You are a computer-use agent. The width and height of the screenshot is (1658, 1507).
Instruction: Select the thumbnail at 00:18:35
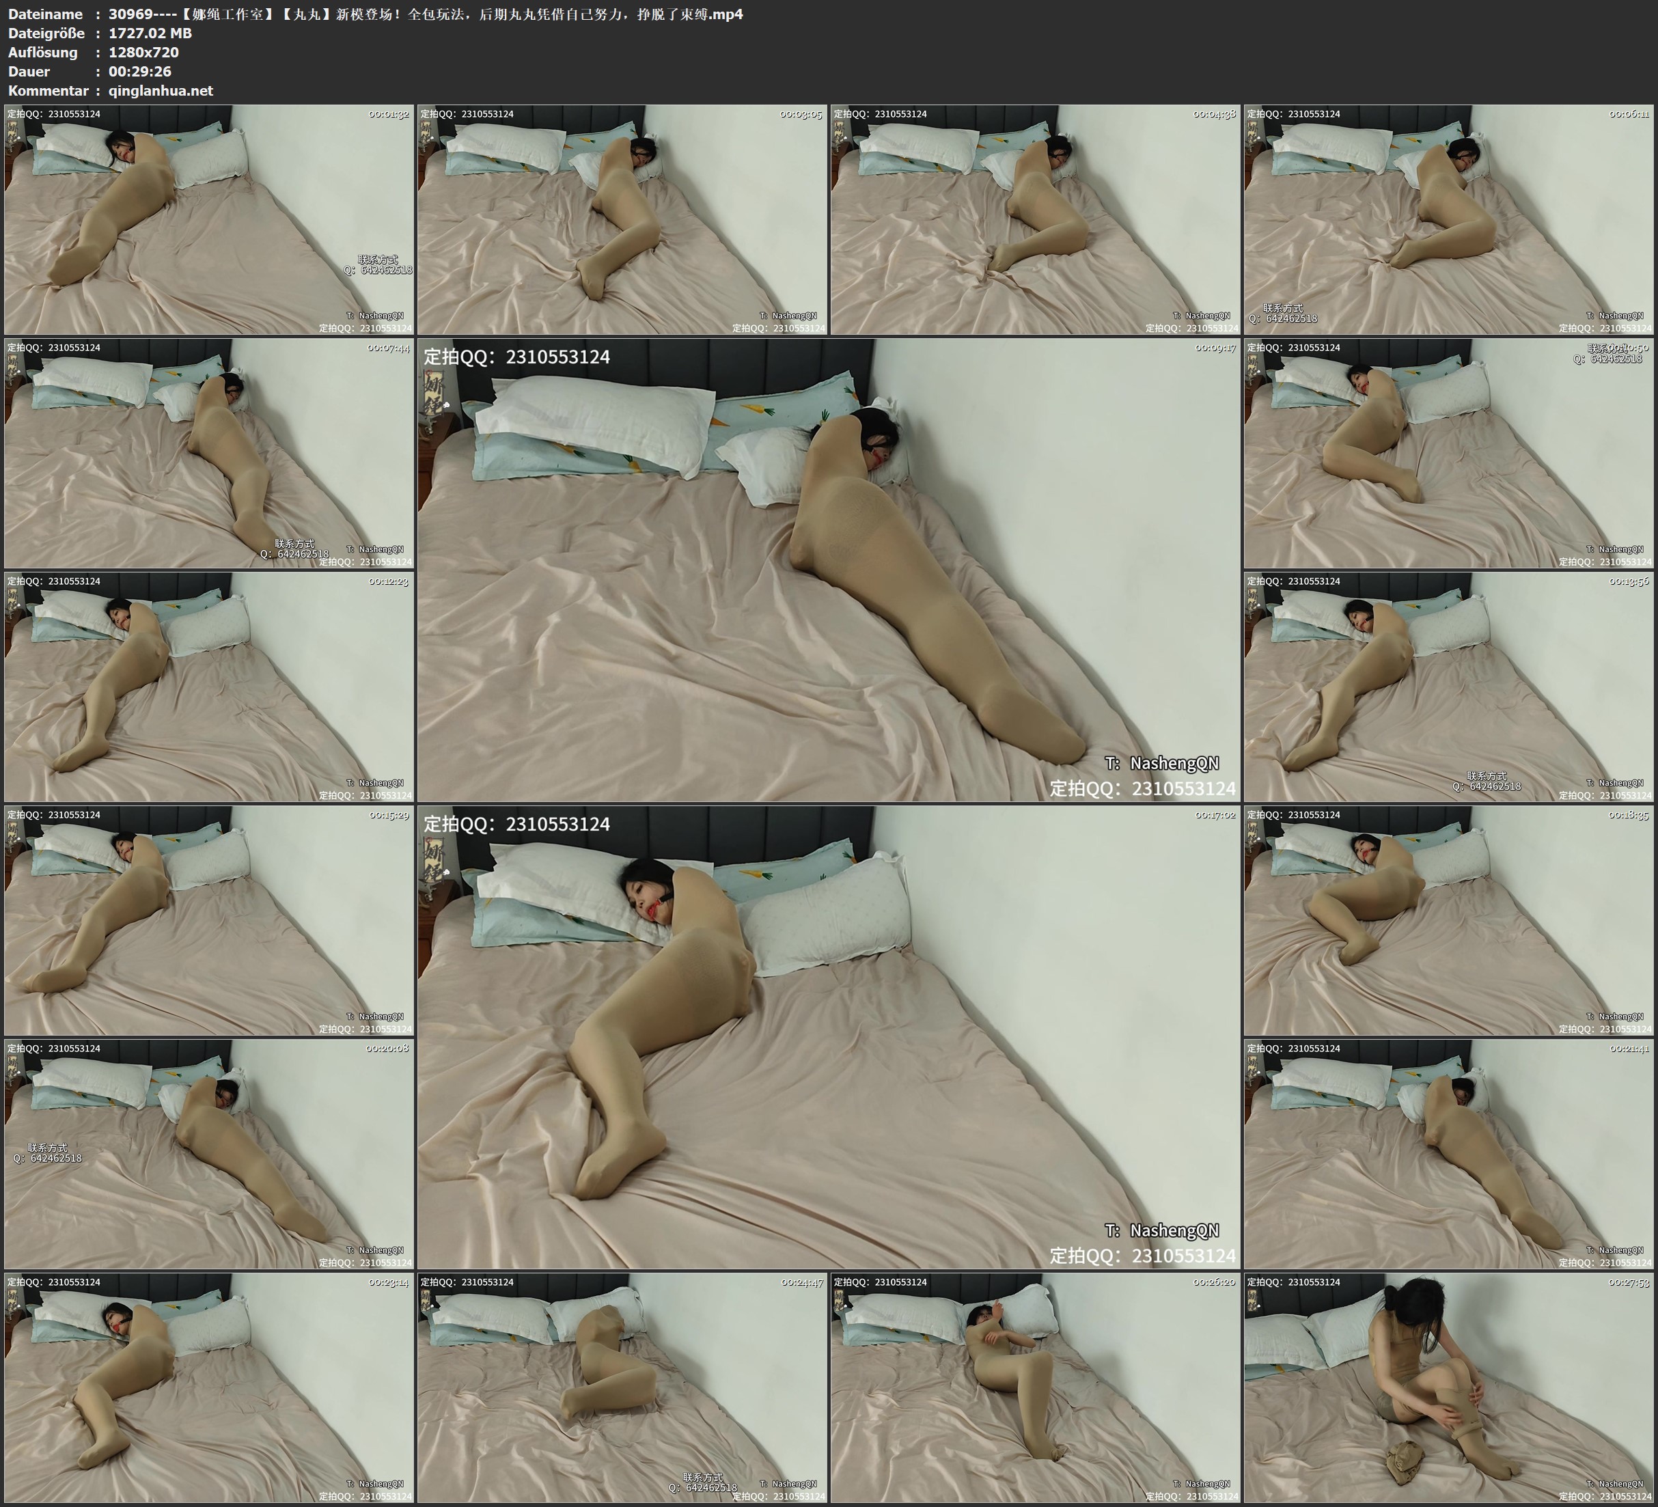click(1449, 920)
